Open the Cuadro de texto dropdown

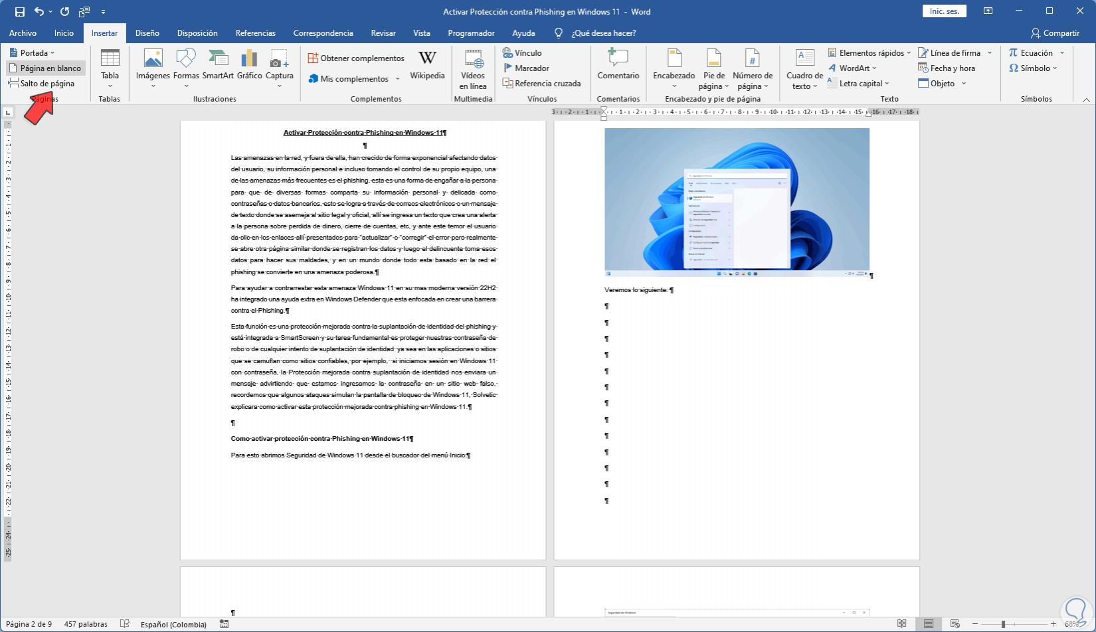(804, 69)
